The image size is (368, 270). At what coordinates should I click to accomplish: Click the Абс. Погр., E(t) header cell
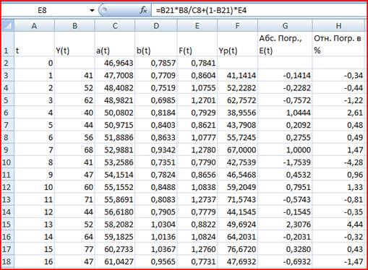(x=285, y=44)
